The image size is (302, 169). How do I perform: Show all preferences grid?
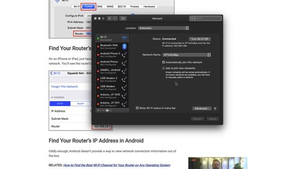pyautogui.click(x=123, y=18)
